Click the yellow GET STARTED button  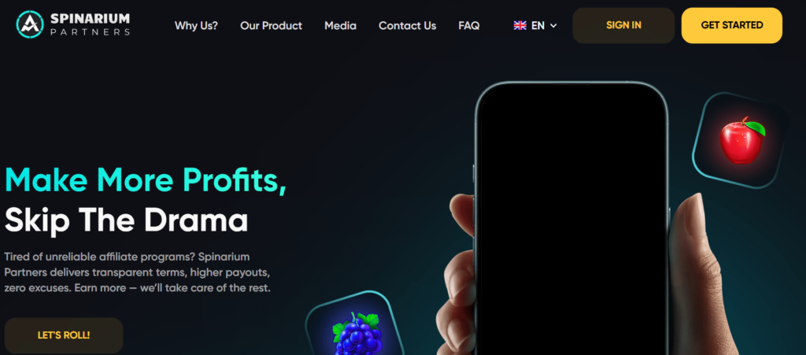pyautogui.click(x=731, y=25)
